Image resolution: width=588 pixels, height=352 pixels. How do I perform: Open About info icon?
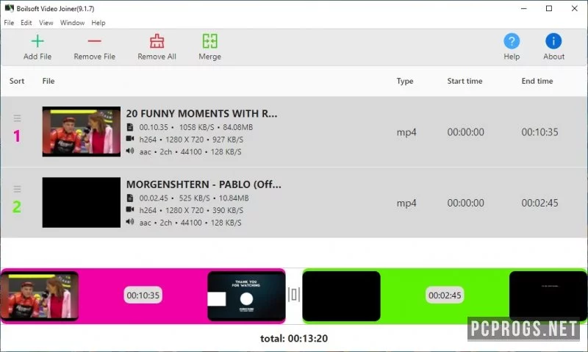pyautogui.click(x=553, y=41)
